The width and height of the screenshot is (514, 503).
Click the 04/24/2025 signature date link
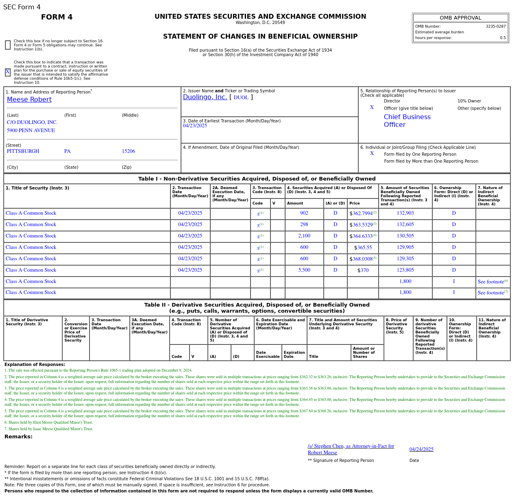[x=421, y=449]
